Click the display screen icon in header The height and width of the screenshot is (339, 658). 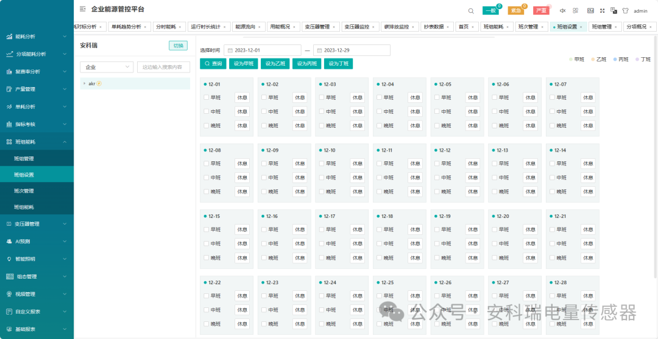point(590,11)
